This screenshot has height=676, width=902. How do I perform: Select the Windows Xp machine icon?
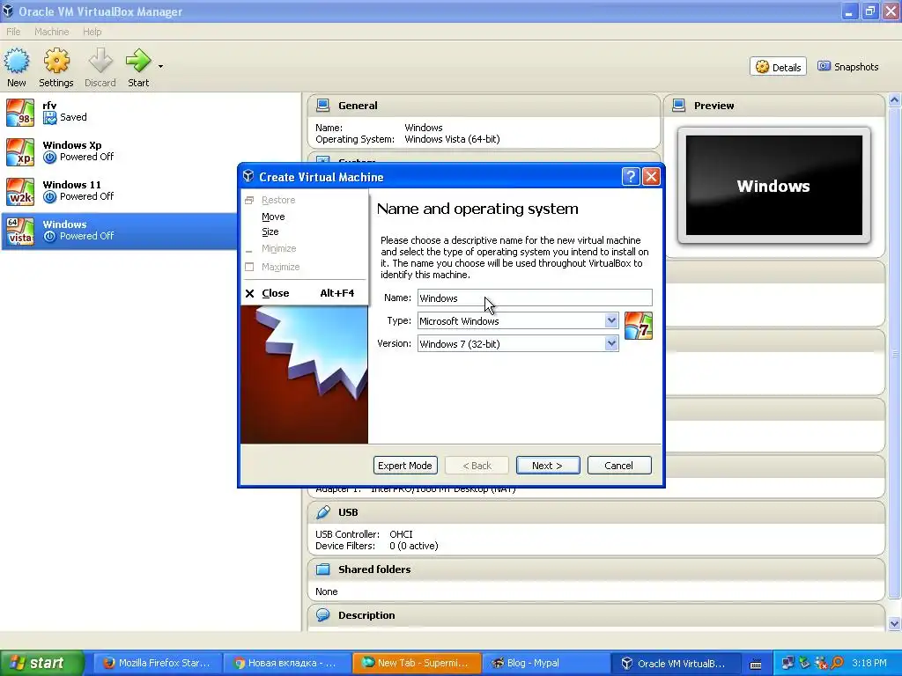(x=20, y=152)
